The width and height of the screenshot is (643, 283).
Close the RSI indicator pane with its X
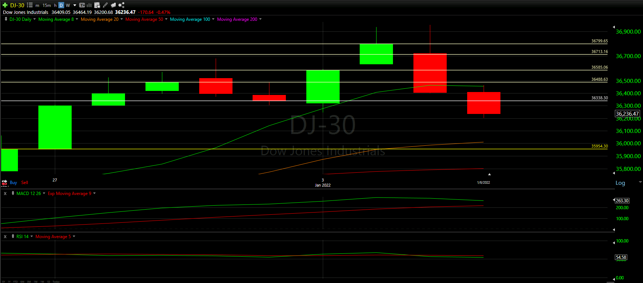[x=5, y=237]
